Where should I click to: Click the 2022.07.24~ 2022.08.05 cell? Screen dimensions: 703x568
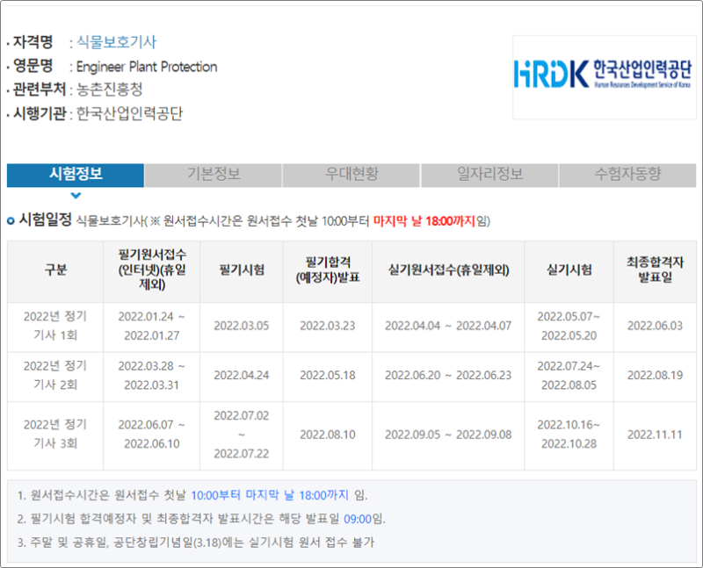pyautogui.click(x=569, y=376)
